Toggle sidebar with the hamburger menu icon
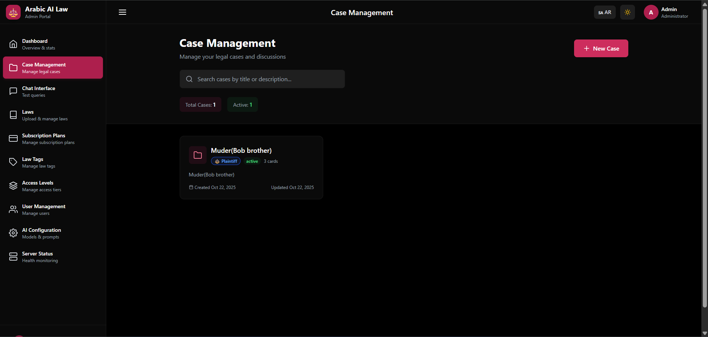The height and width of the screenshot is (337, 708). pos(122,12)
